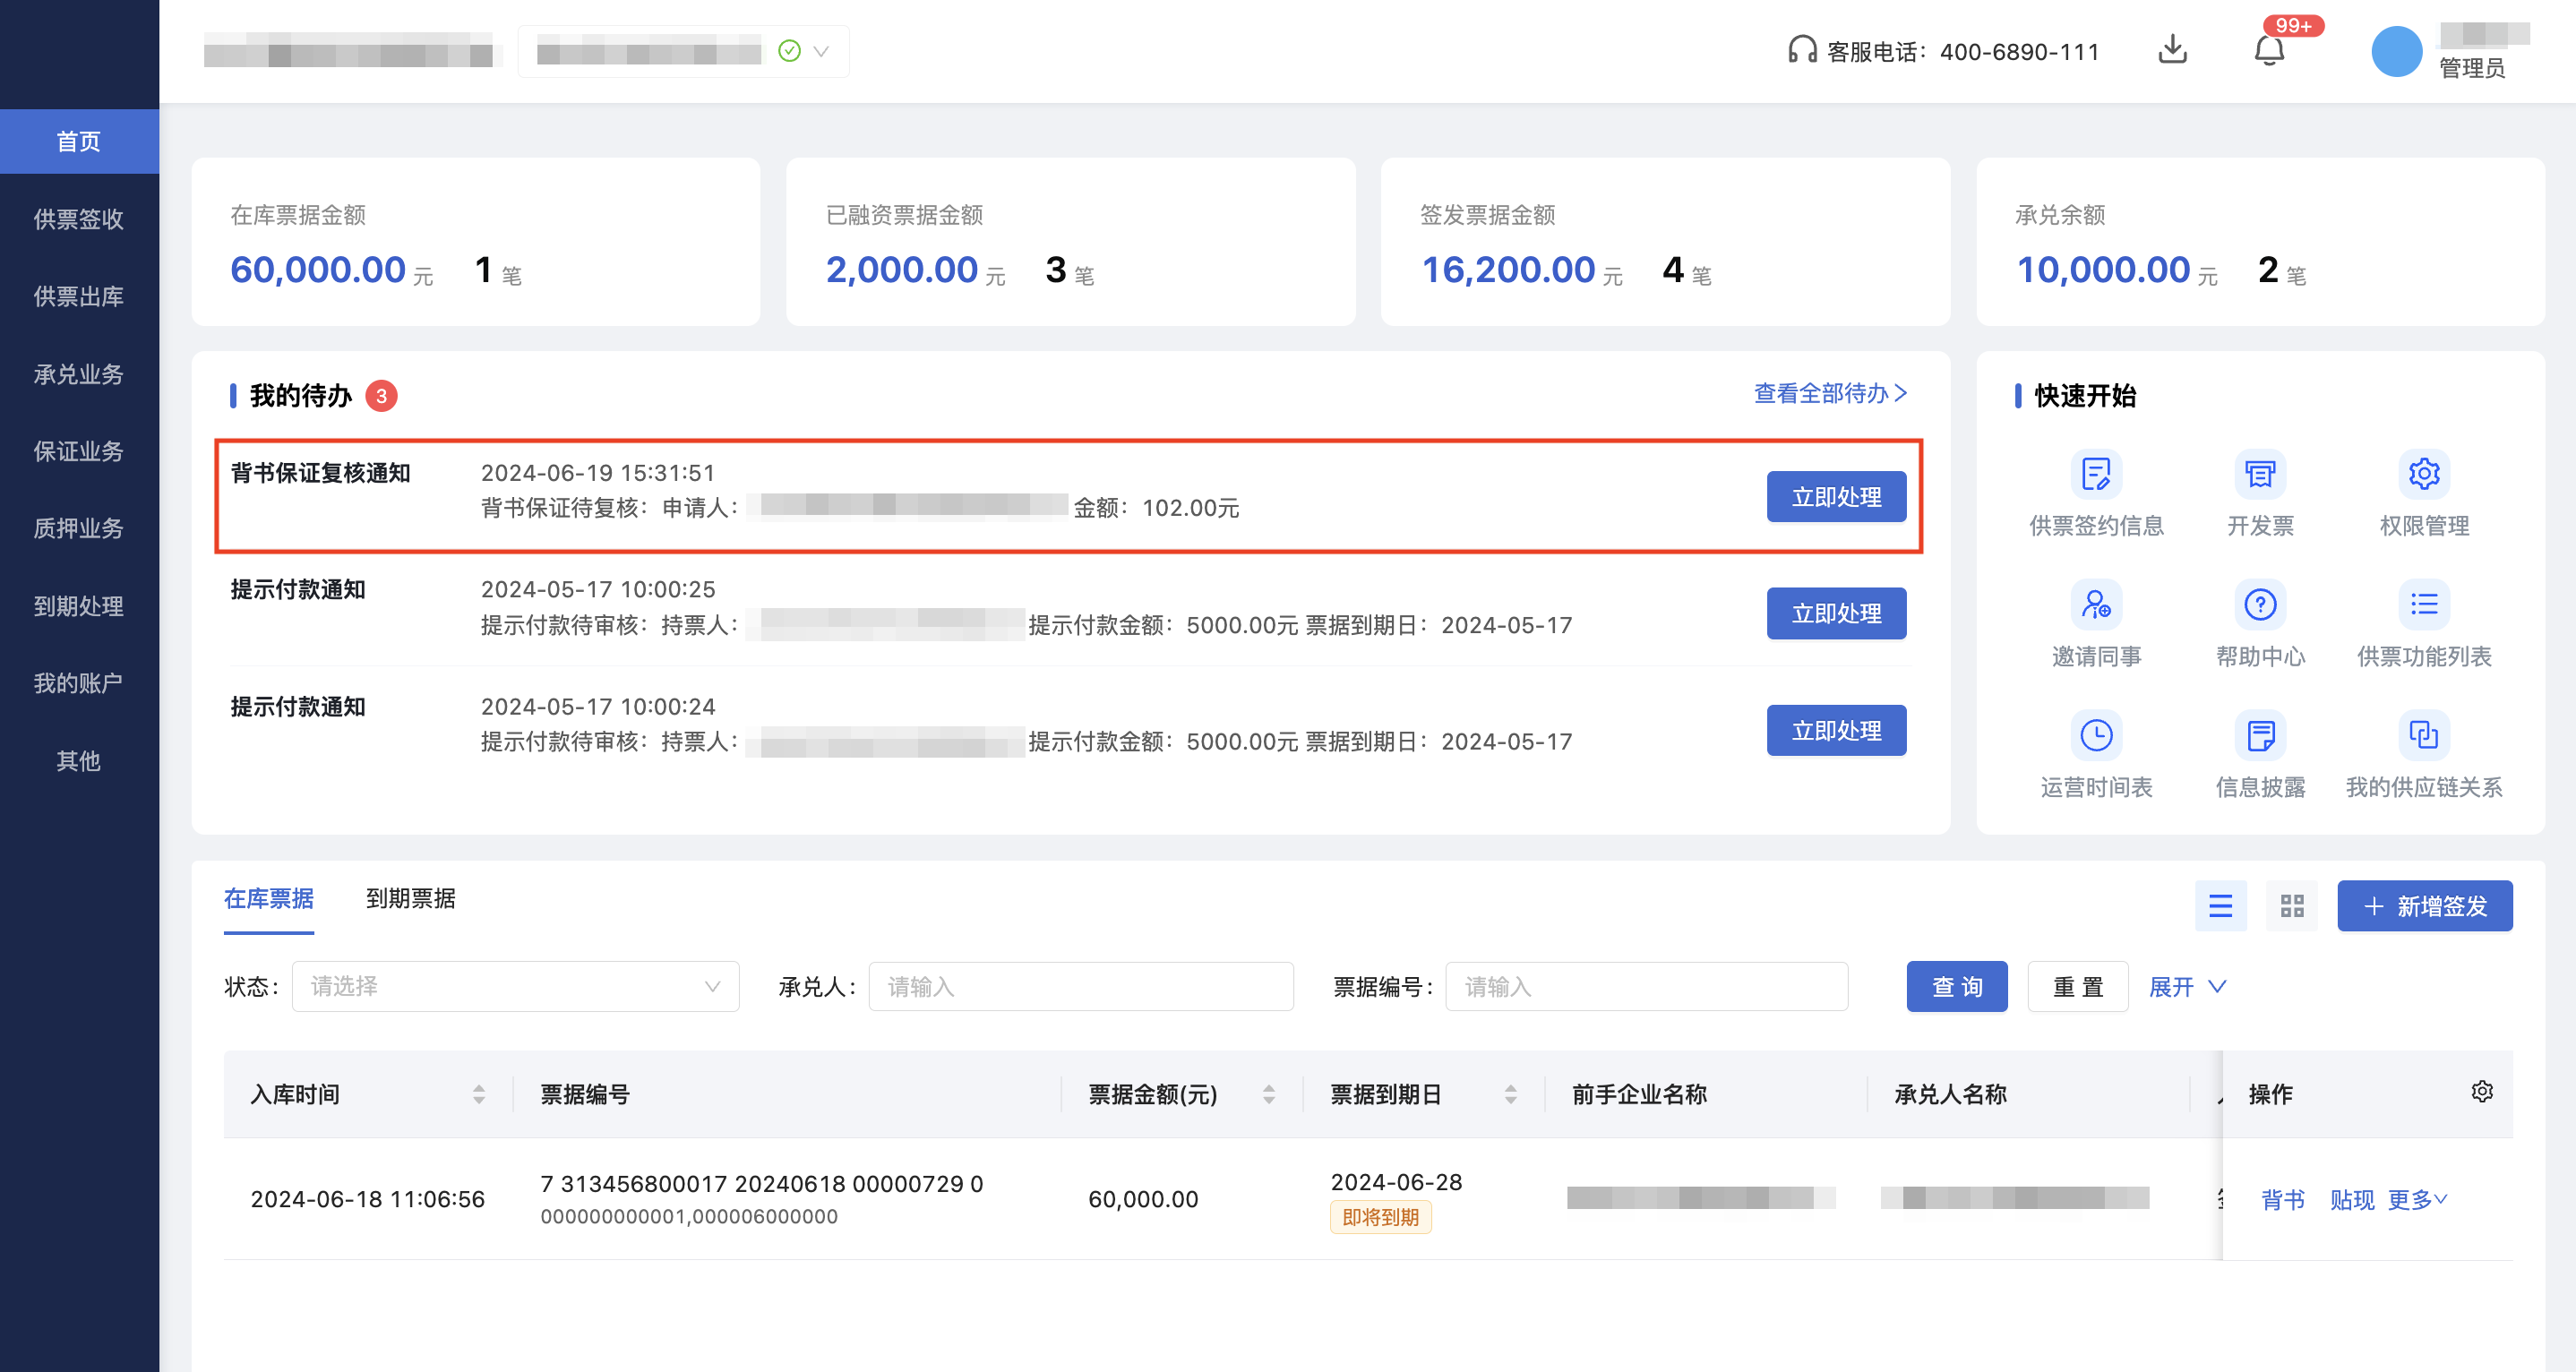Sort by 入库时间 column
2576x1372 pixels.
click(x=479, y=1094)
